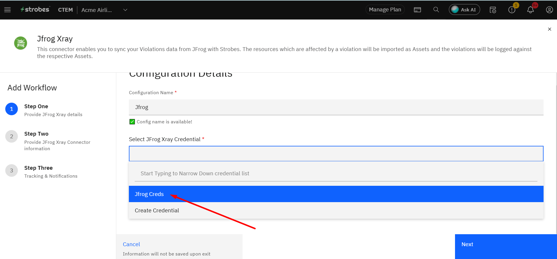Click the Manage Plan button

385,10
